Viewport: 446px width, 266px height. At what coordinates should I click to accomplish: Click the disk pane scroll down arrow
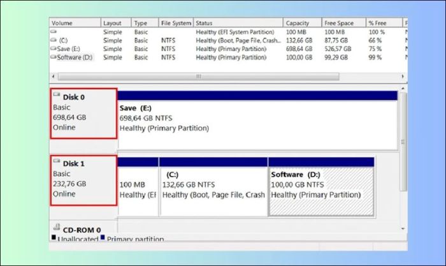point(403,228)
